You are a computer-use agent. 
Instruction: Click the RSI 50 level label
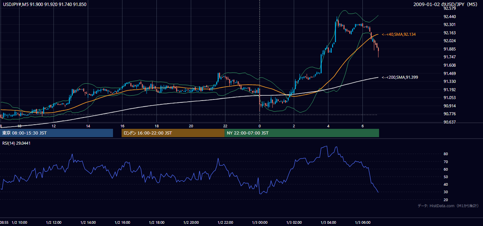pos(446,177)
